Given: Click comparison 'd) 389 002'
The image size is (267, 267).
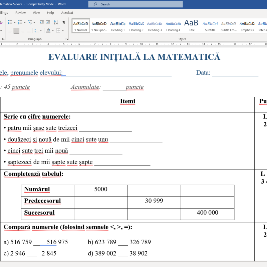Looking at the screenshot, I should point(102,253).
